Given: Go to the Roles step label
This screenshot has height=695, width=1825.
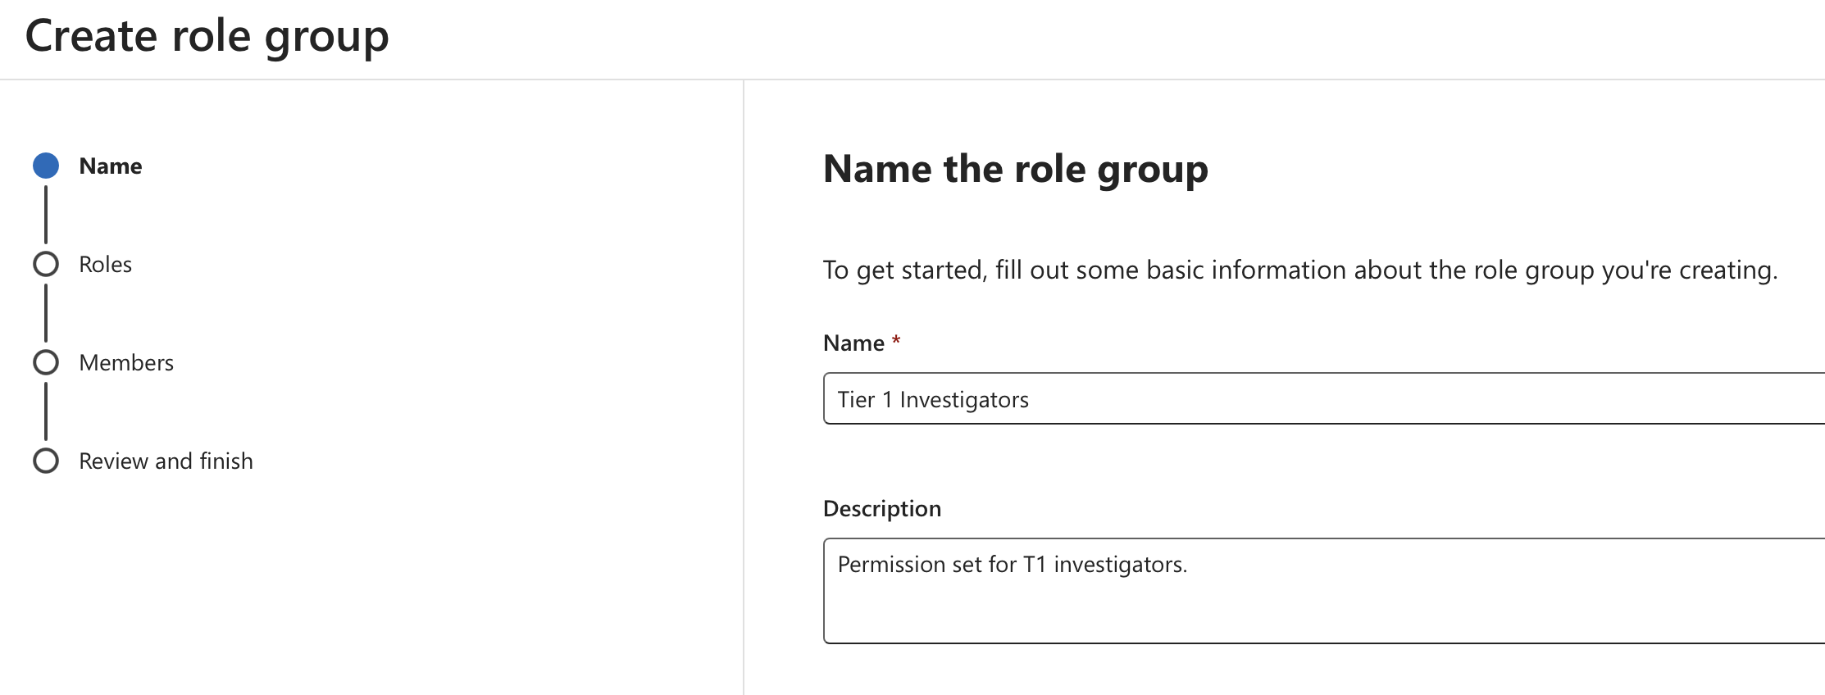Looking at the screenshot, I should click(105, 264).
